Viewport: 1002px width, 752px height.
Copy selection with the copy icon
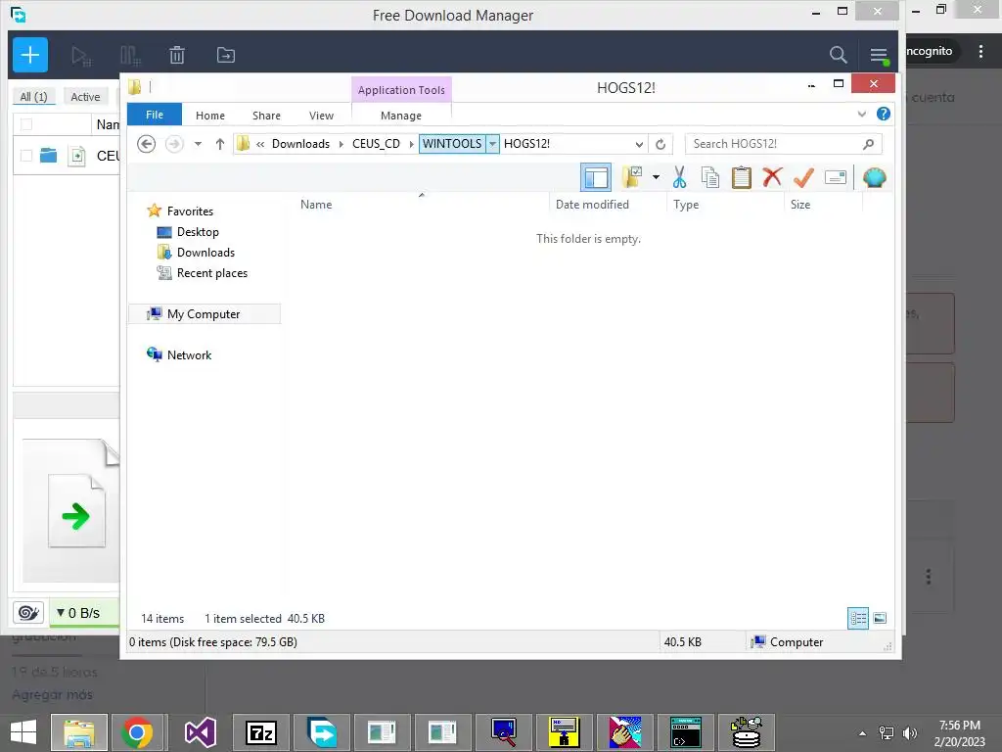click(x=710, y=177)
